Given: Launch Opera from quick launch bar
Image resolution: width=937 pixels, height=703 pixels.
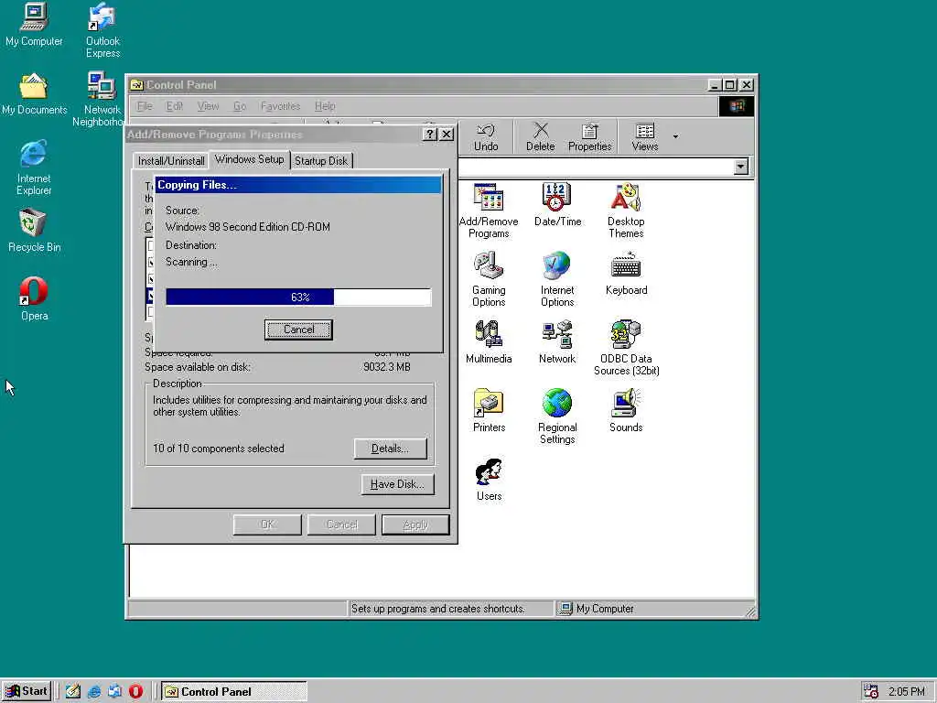Looking at the screenshot, I should tap(135, 691).
